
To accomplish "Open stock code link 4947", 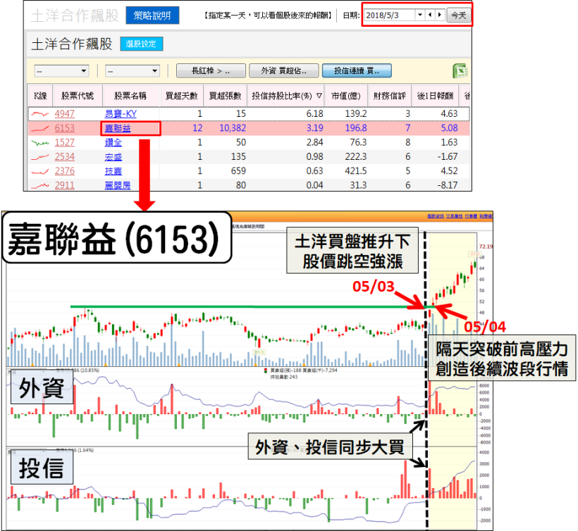I will click(65, 114).
